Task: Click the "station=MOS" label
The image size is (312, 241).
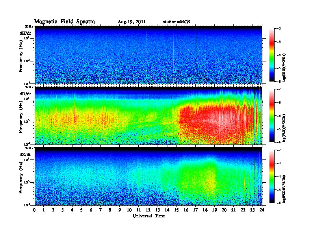Action: [x=176, y=22]
